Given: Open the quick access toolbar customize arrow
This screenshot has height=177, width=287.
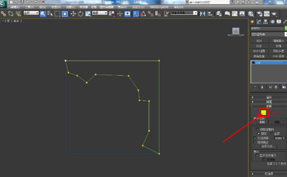Looking at the screenshot, I should [x=43, y=2].
